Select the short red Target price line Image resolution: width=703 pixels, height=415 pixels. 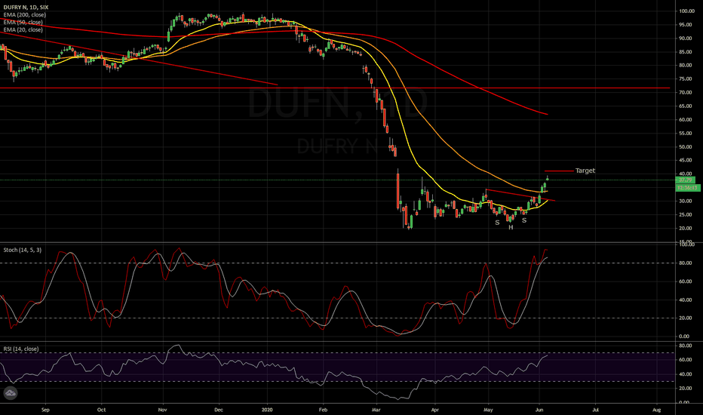(x=559, y=171)
